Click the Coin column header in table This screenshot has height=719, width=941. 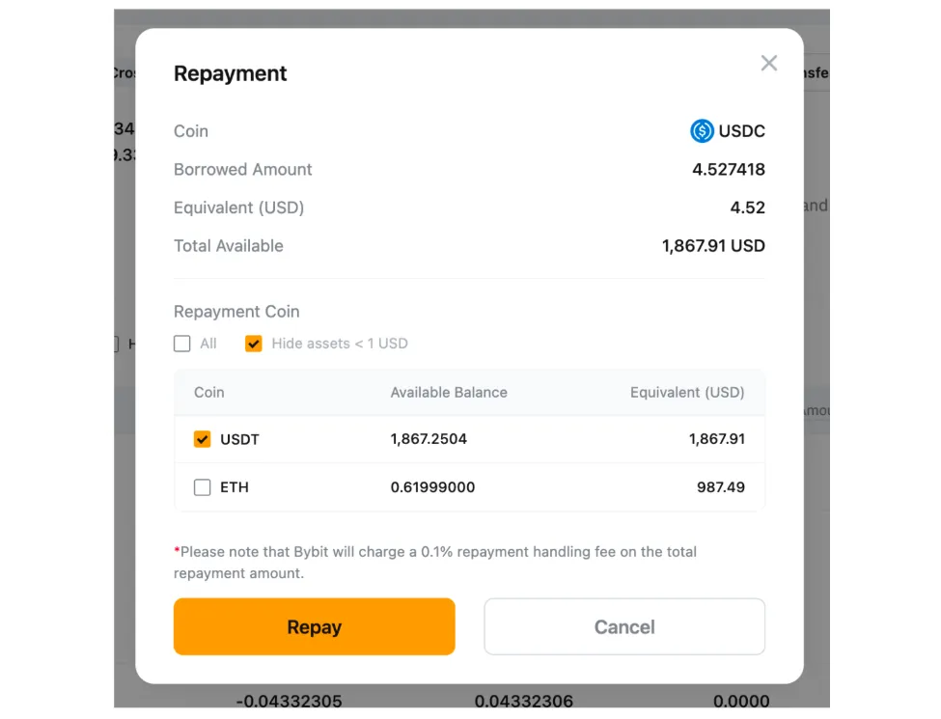point(208,393)
